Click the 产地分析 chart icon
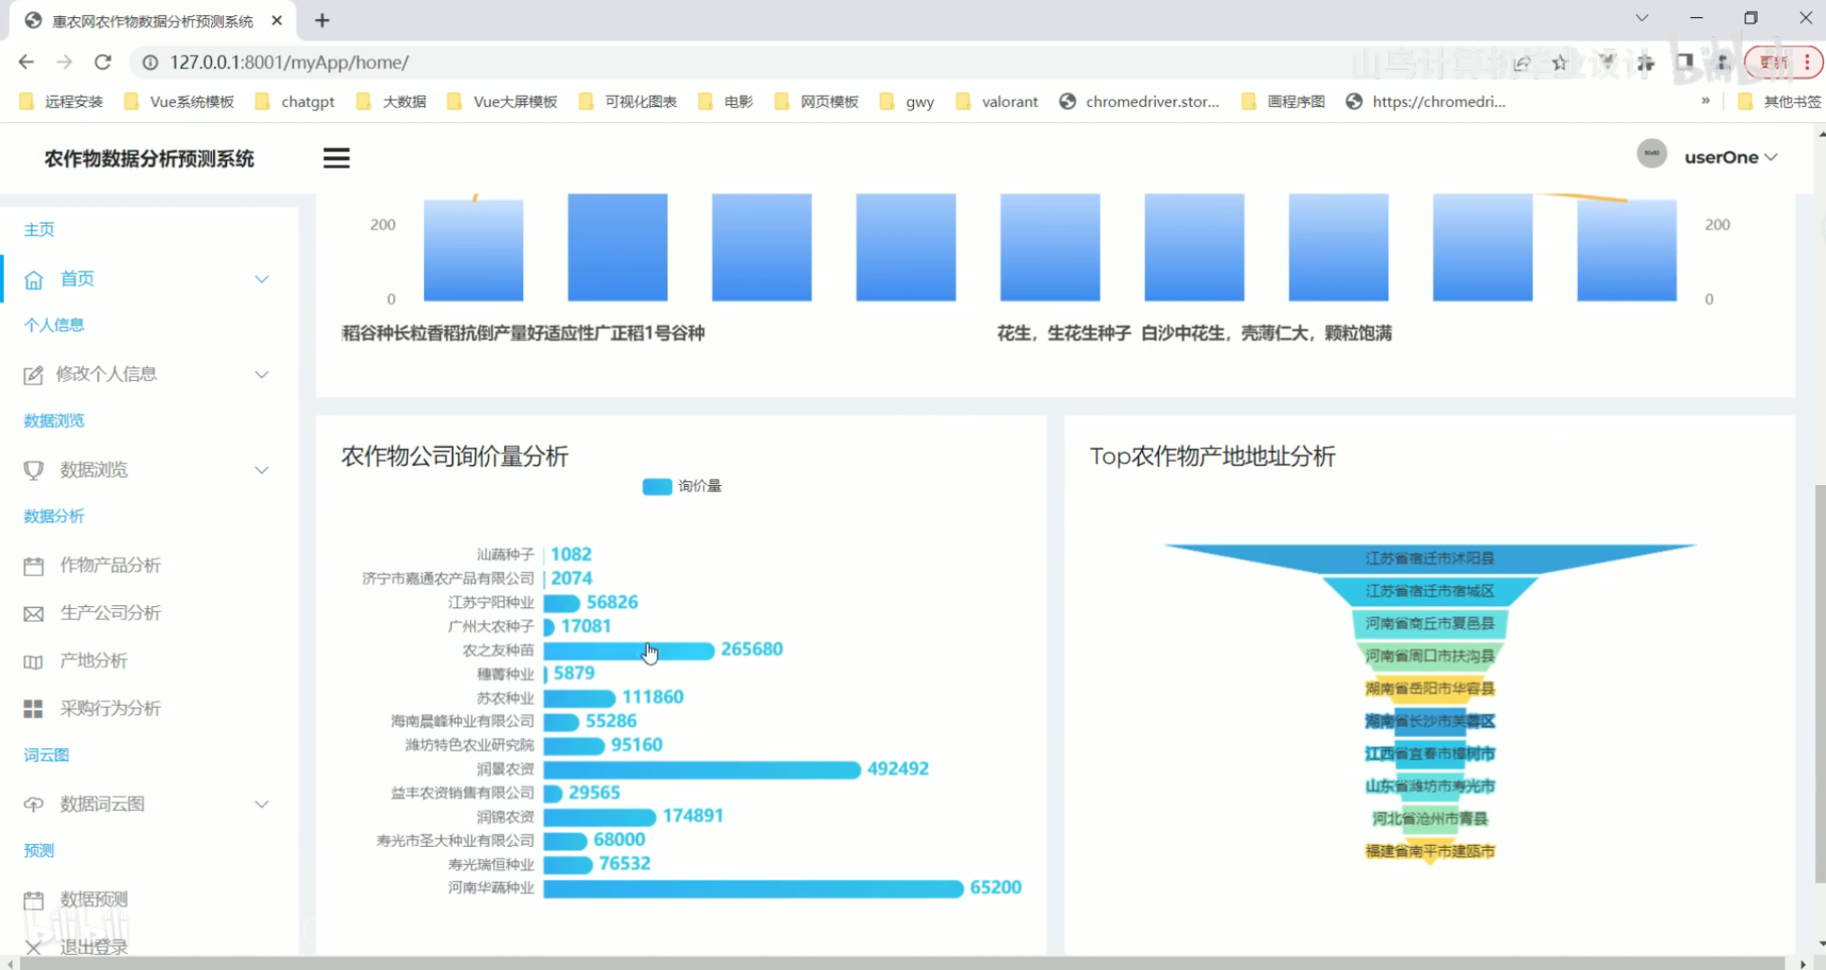 [33, 660]
